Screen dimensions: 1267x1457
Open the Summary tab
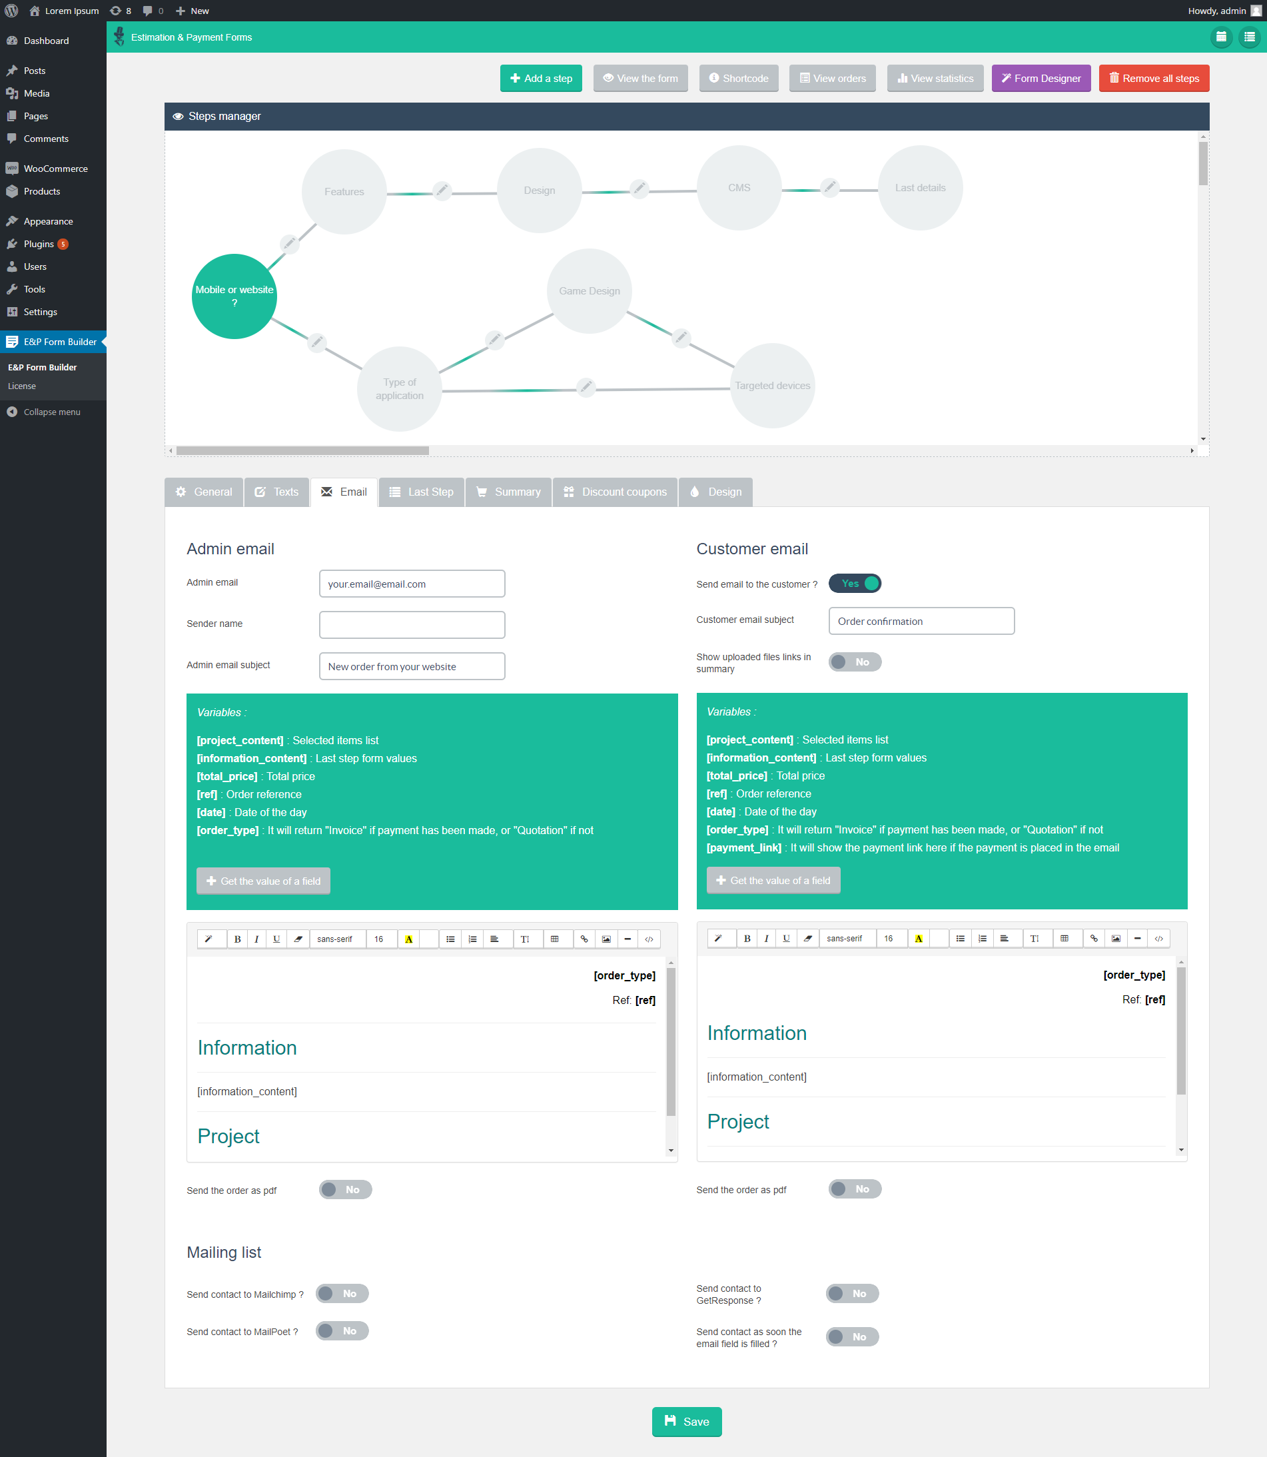pyautogui.click(x=508, y=491)
